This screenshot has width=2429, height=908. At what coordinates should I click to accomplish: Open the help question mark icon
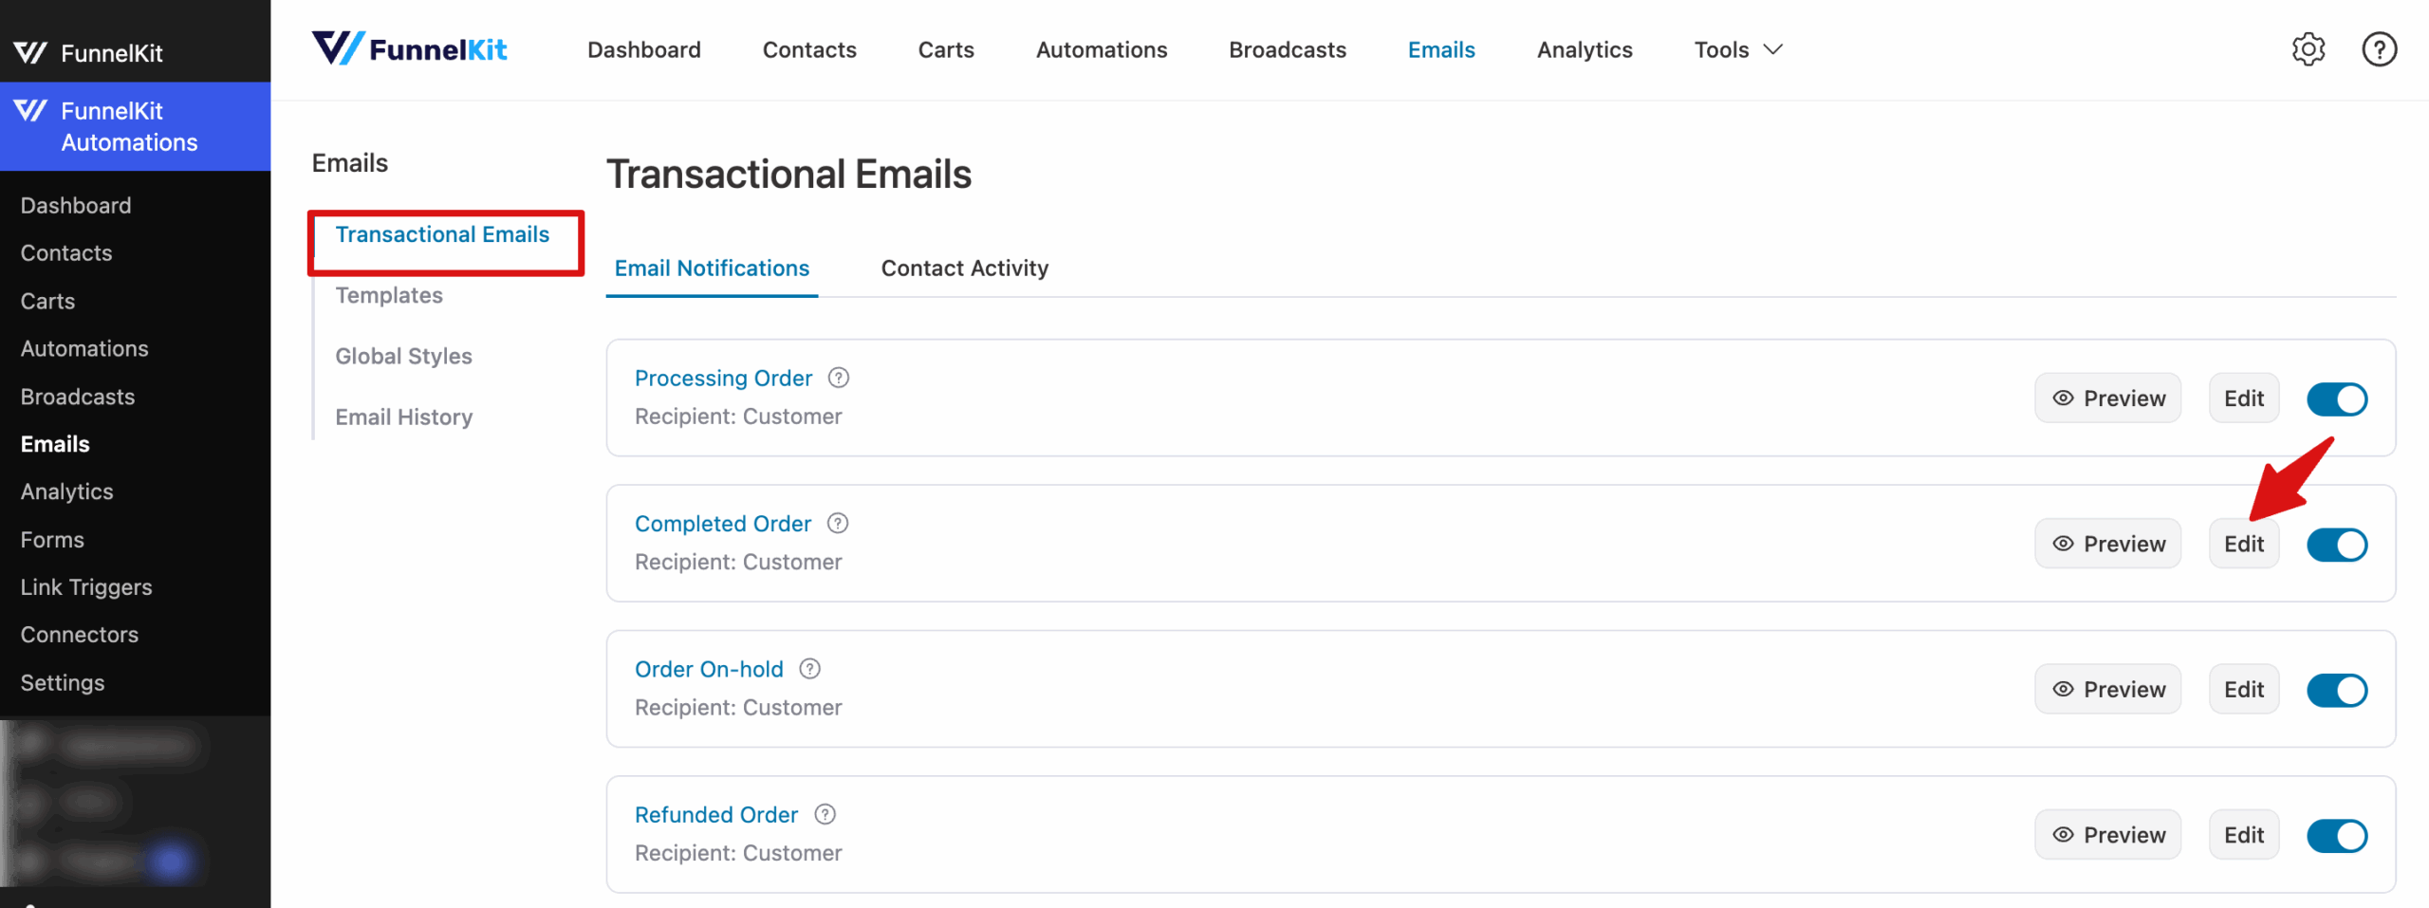[x=2379, y=49]
